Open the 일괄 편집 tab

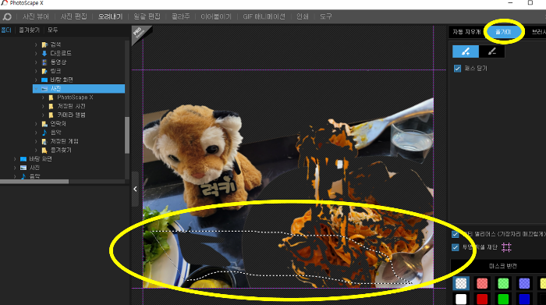(x=147, y=16)
